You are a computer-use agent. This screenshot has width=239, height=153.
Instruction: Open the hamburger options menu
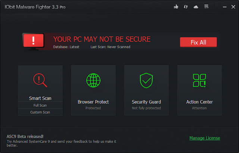206,7
